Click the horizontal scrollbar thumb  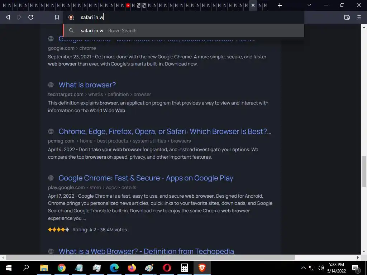[x=150, y=257]
